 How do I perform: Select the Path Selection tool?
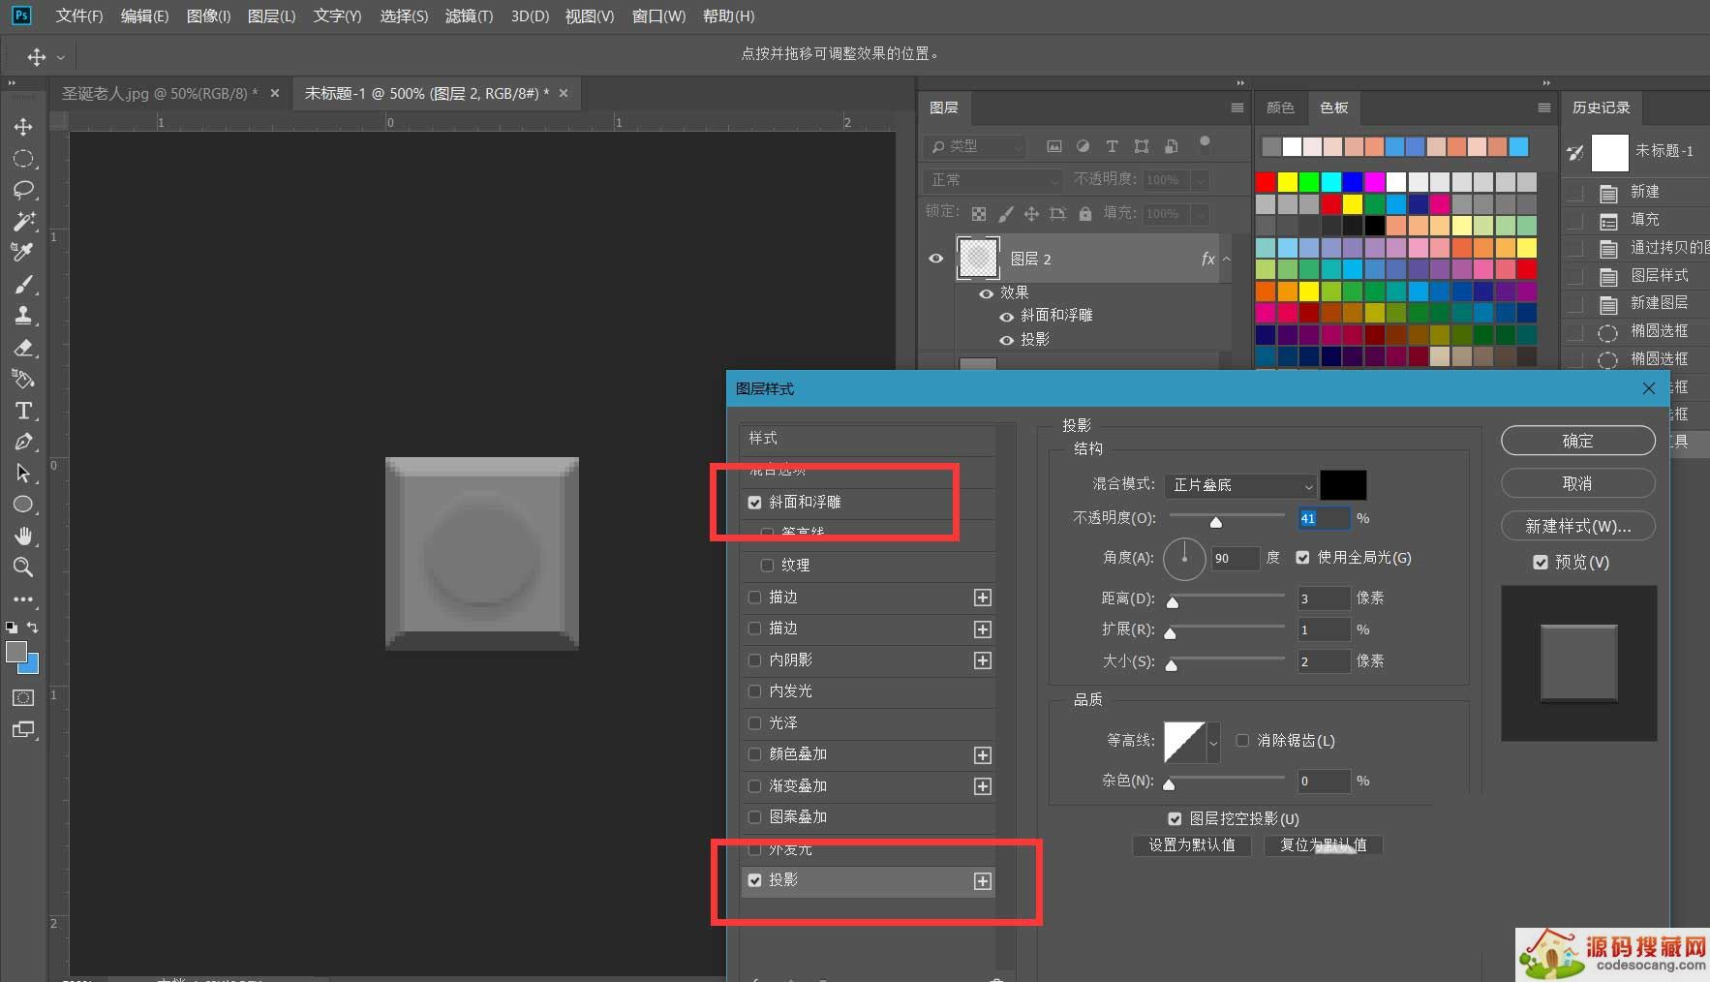pos(23,473)
